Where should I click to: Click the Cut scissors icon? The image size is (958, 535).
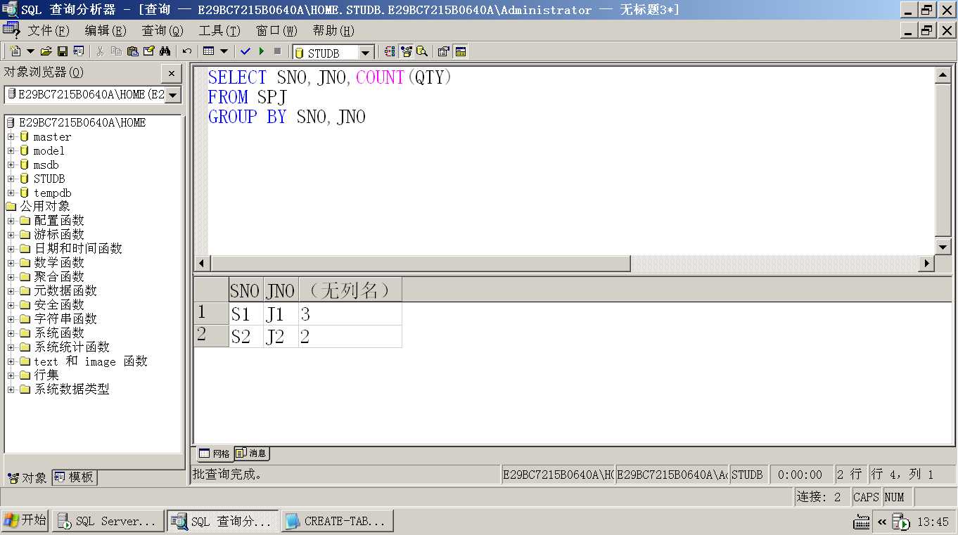(100, 51)
